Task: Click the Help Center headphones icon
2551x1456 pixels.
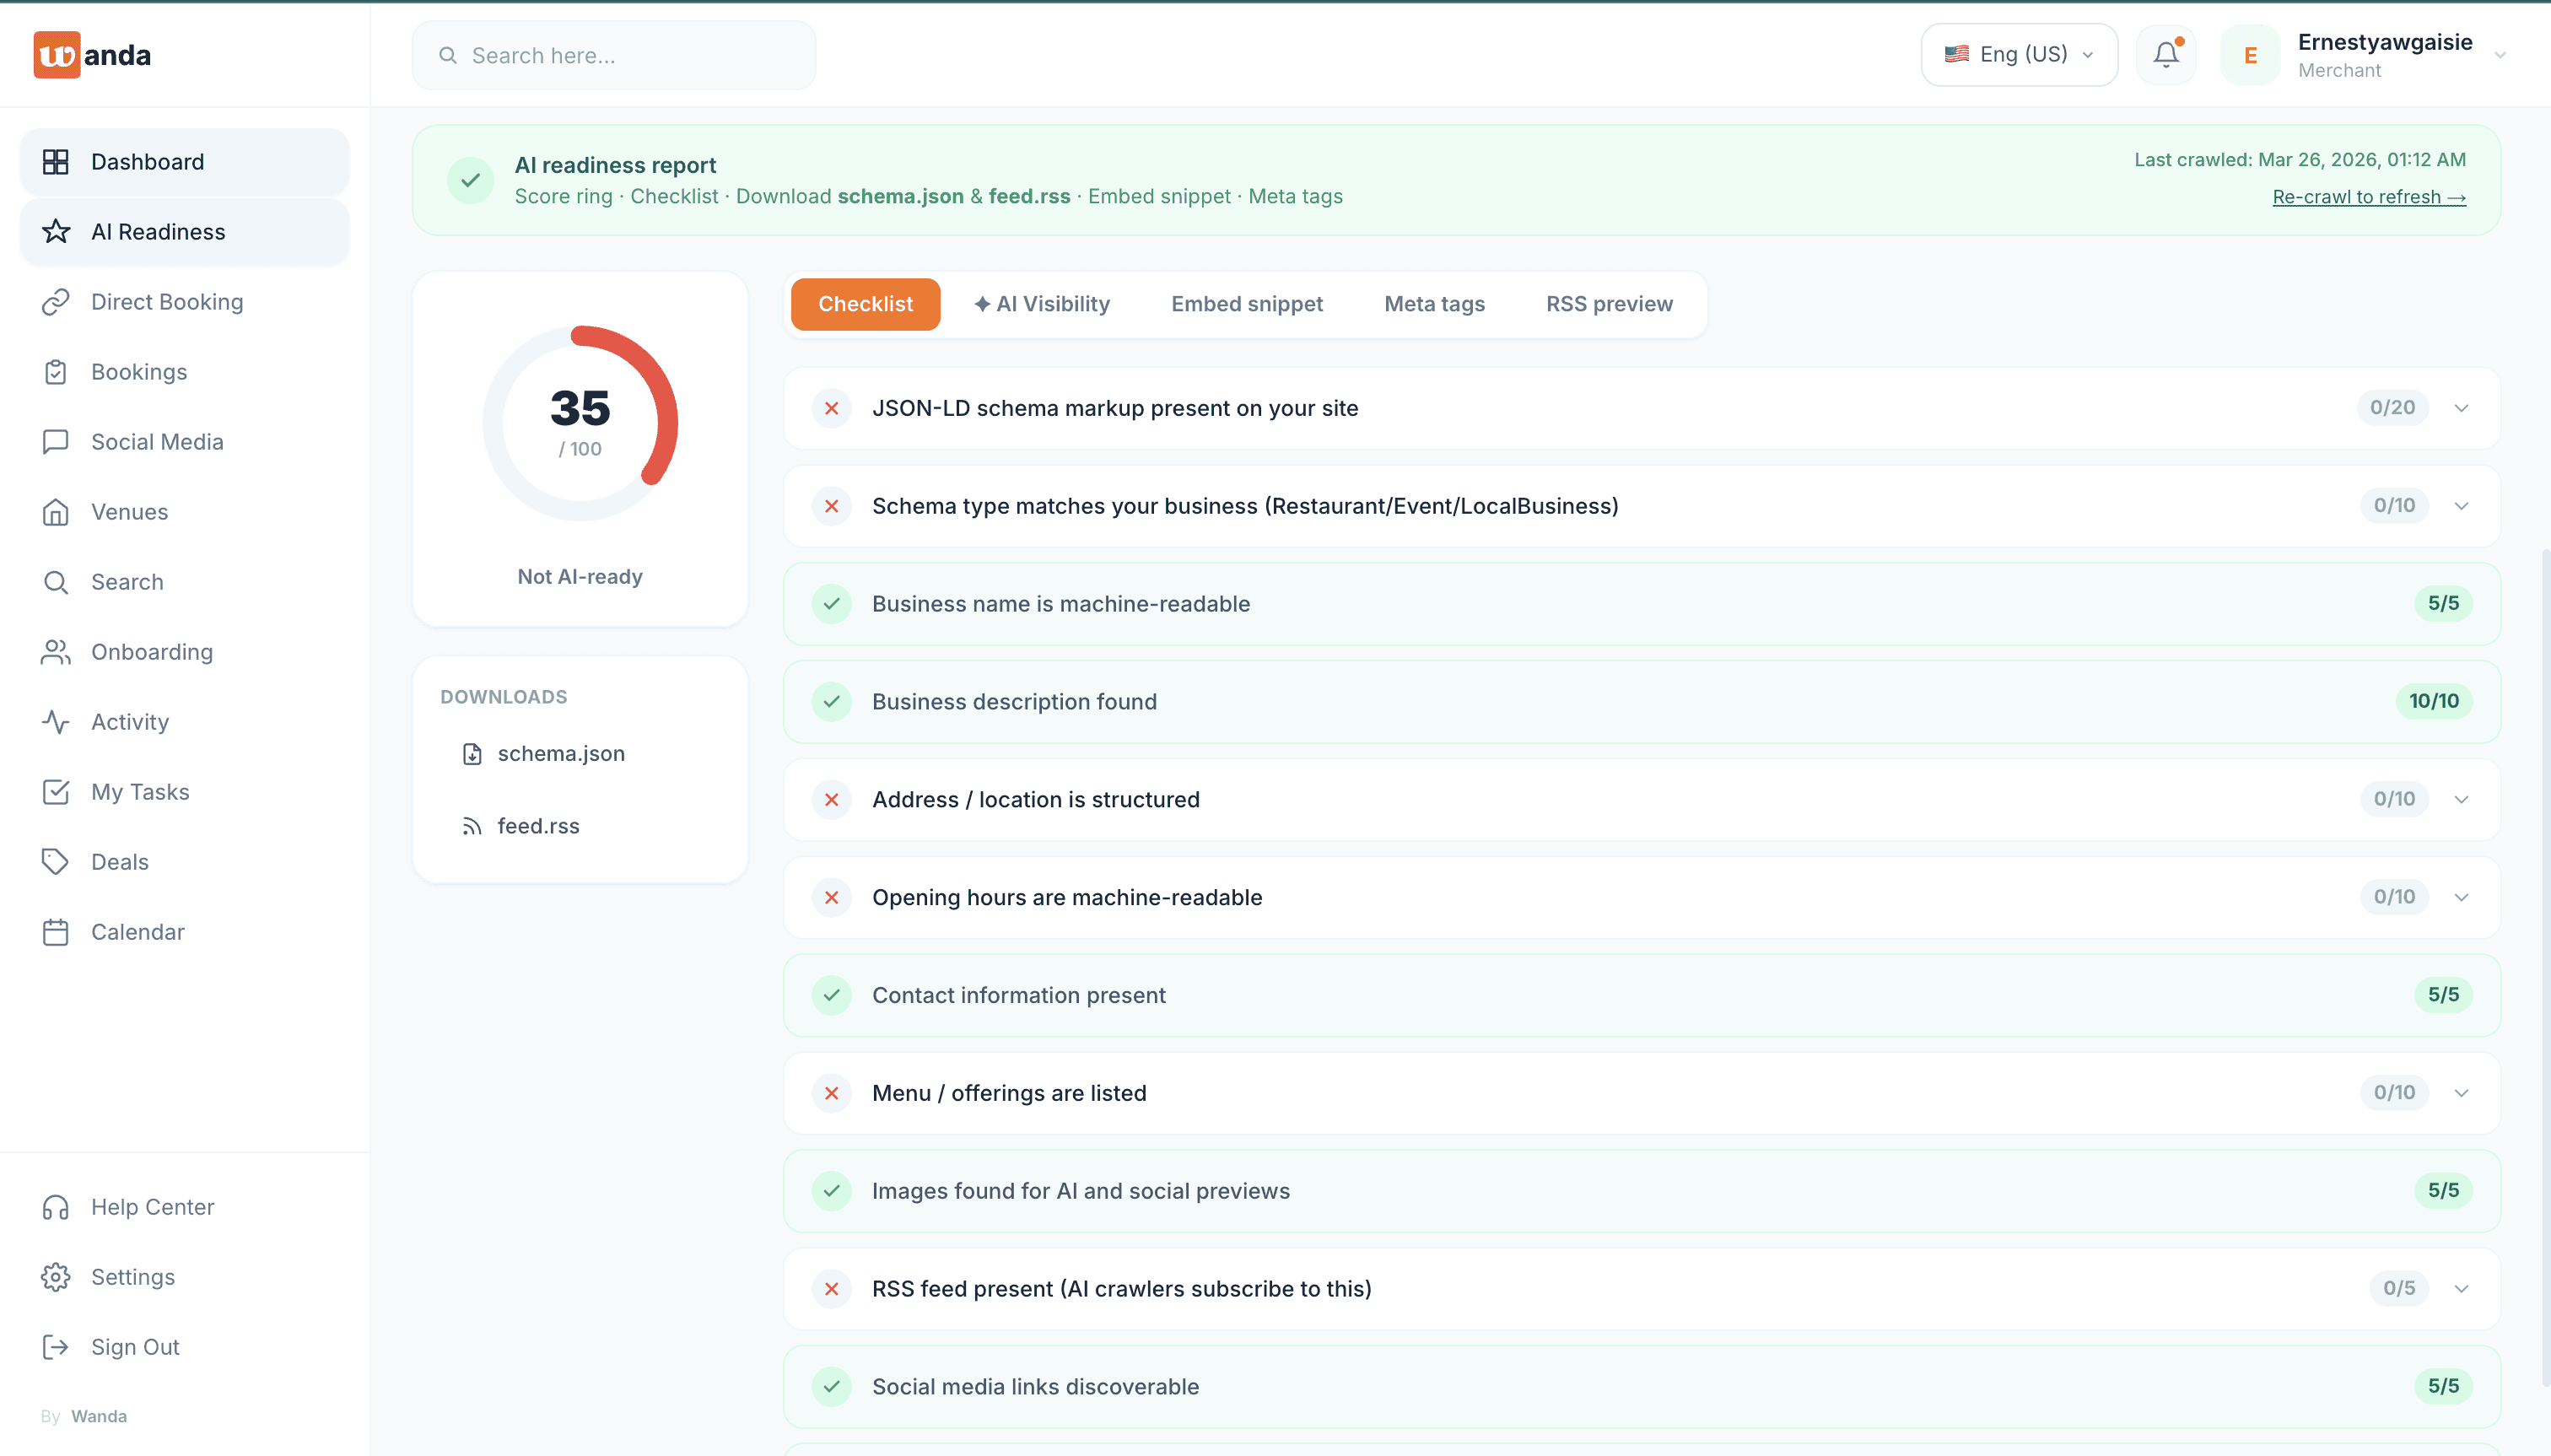Action: (56, 1207)
